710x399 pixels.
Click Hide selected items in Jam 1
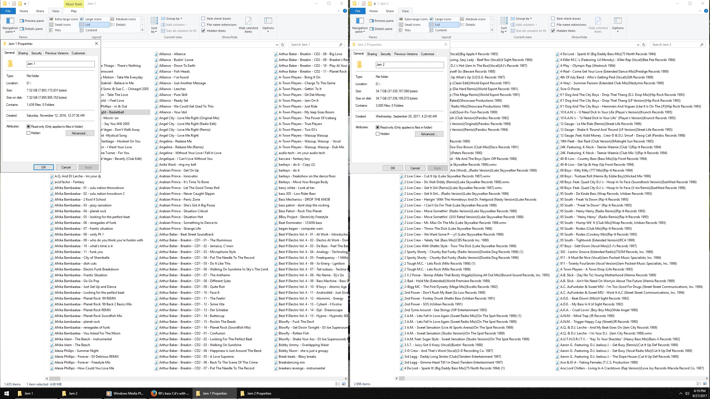248,25
